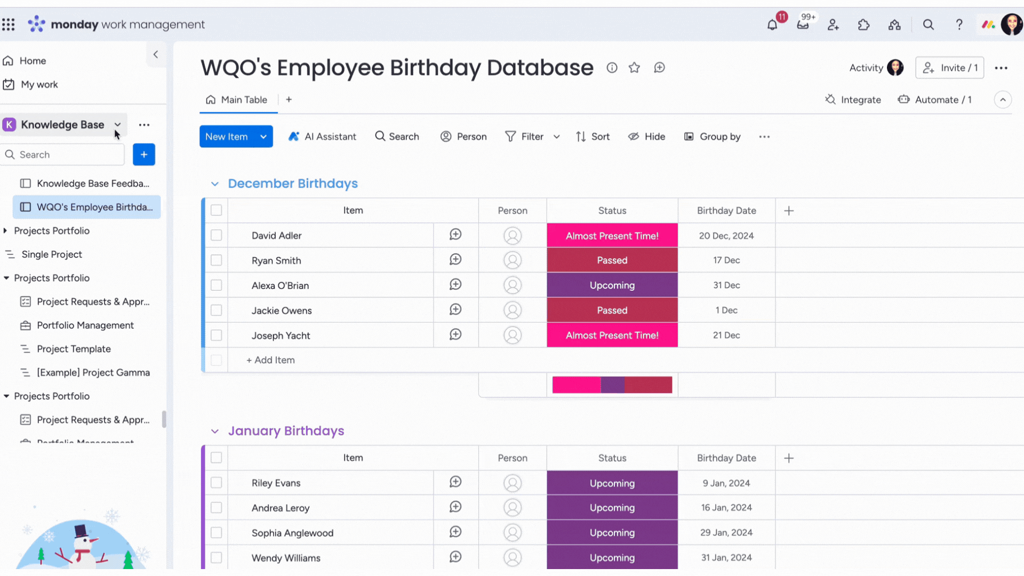Check the Riley Evans row

click(x=216, y=483)
